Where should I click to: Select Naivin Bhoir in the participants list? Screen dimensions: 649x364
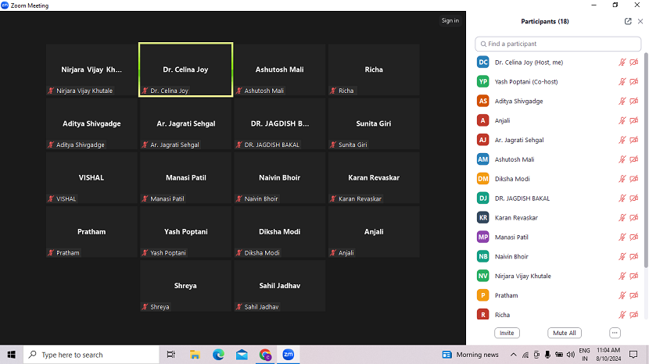pyautogui.click(x=511, y=256)
